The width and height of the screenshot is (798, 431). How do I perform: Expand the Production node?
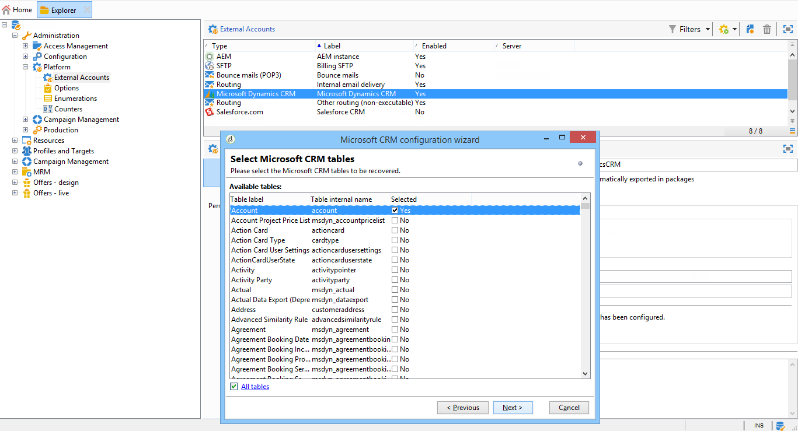[x=26, y=130]
